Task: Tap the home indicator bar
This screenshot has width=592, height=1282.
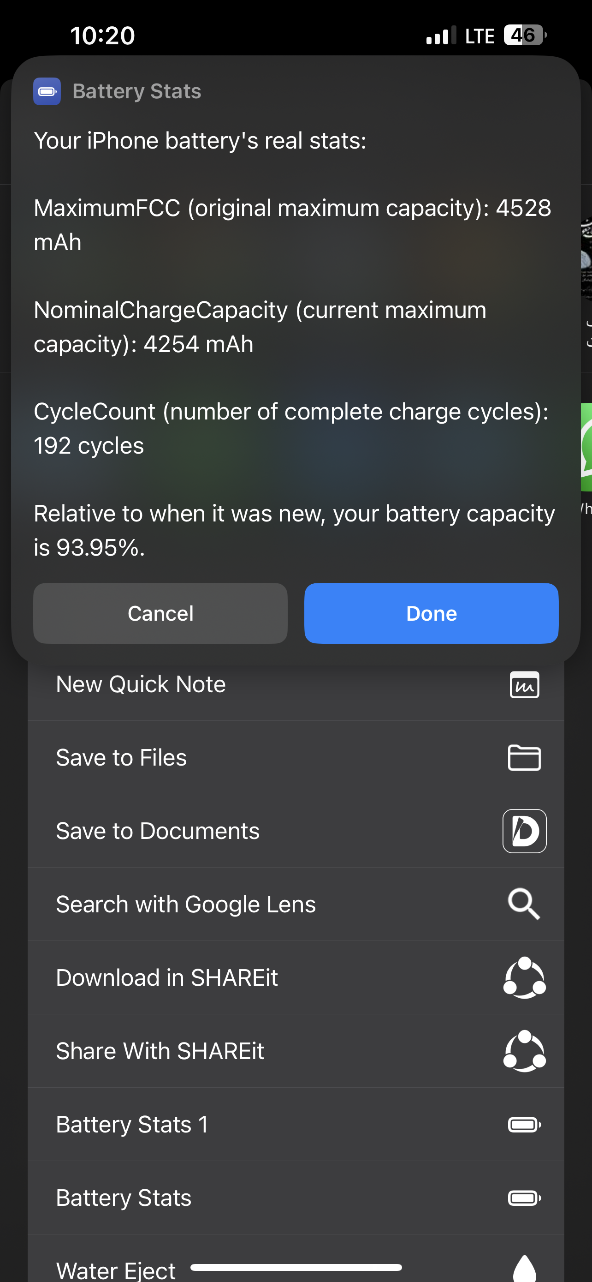Action: click(296, 1267)
